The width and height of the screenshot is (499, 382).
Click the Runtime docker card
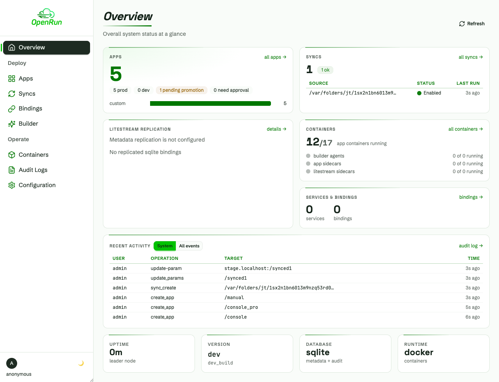click(x=444, y=354)
